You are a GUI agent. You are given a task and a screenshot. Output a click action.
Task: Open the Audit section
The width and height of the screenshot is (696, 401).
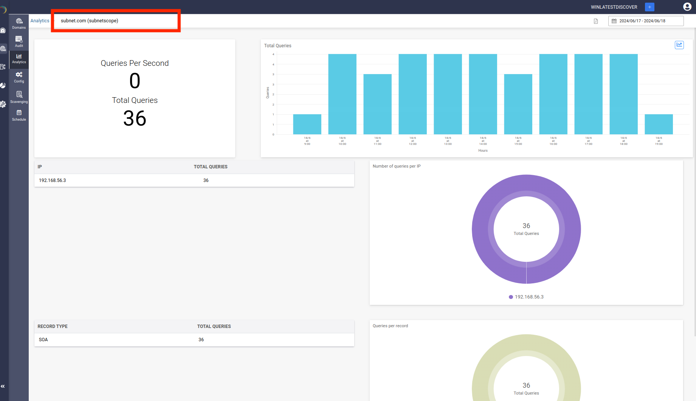(19, 42)
